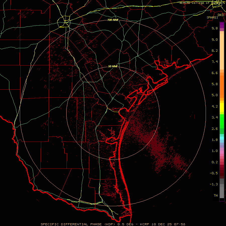
Task: Click the 5.0 scale value
Action: pos(215,95)
